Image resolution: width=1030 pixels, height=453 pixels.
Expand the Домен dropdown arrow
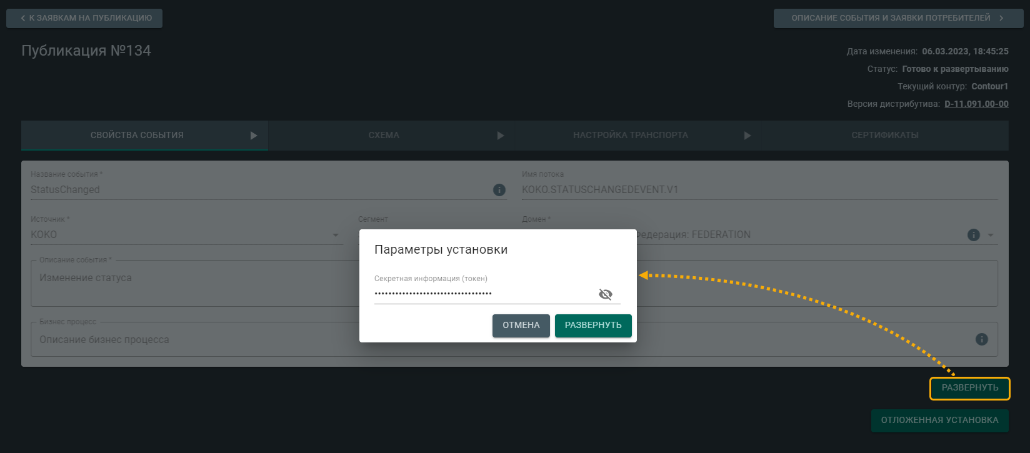click(x=991, y=236)
